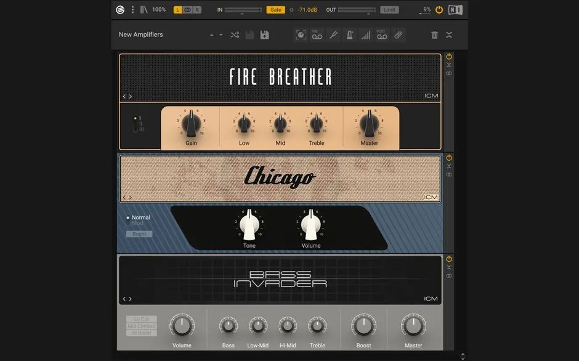Screen dimensions: 579x361
Task: Toggle the global power button
Action: click(439, 10)
